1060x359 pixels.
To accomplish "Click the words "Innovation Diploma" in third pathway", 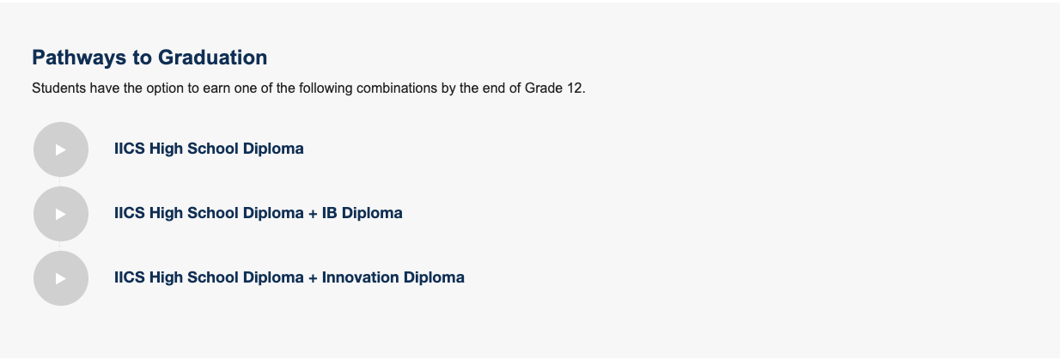I will 393,277.
